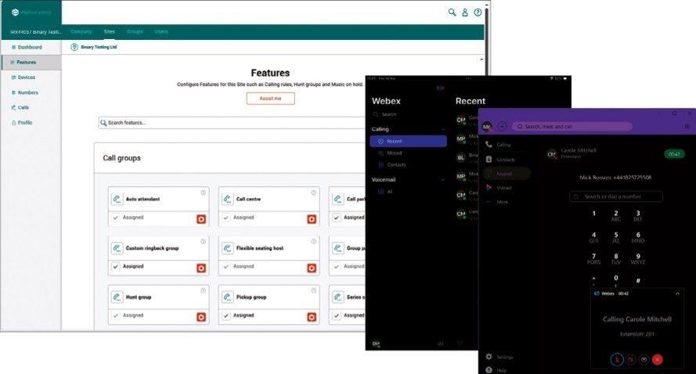This screenshot has height=374, width=696.
Task: Toggle the Flexible seating host Assigned checkbox
Action: (226, 267)
